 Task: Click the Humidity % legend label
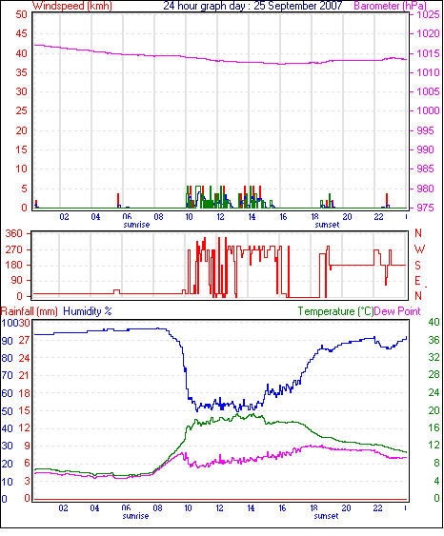pyautogui.click(x=88, y=311)
